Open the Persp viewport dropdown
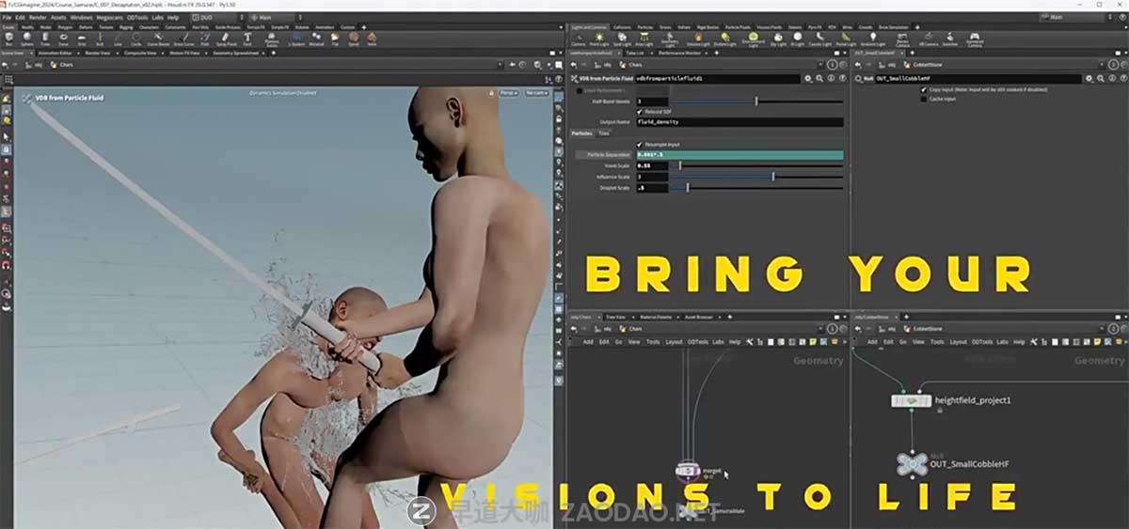 [509, 93]
